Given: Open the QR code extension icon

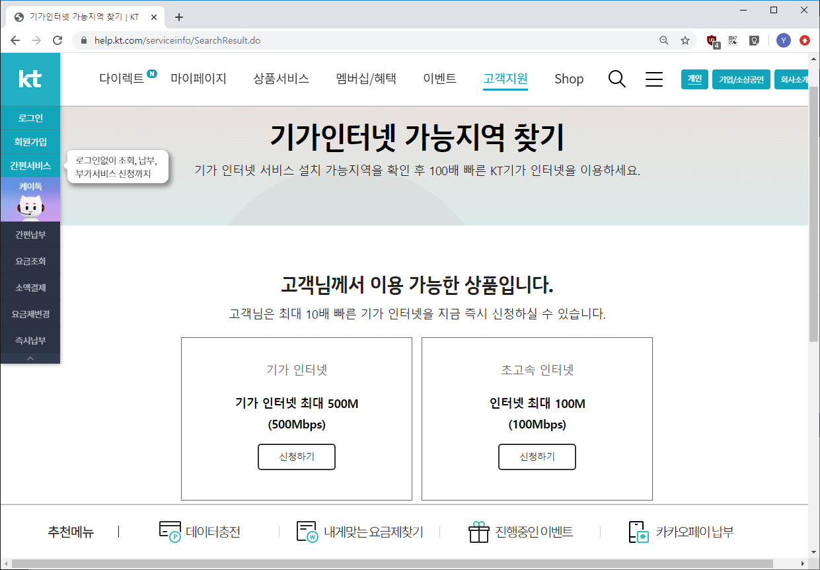Looking at the screenshot, I should [x=733, y=40].
